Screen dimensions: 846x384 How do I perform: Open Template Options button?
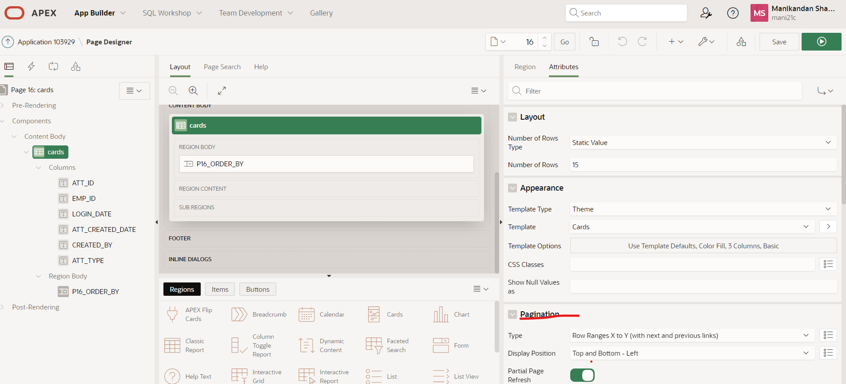(x=703, y=246)
